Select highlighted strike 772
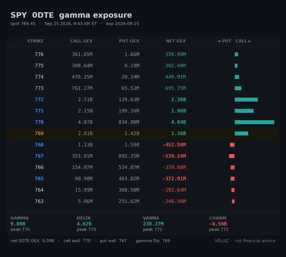 point(39,100)
